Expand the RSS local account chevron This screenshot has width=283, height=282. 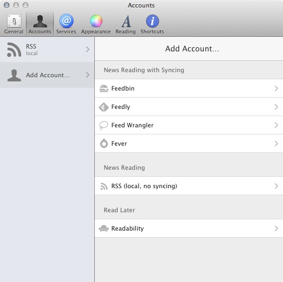coord(88,49)
